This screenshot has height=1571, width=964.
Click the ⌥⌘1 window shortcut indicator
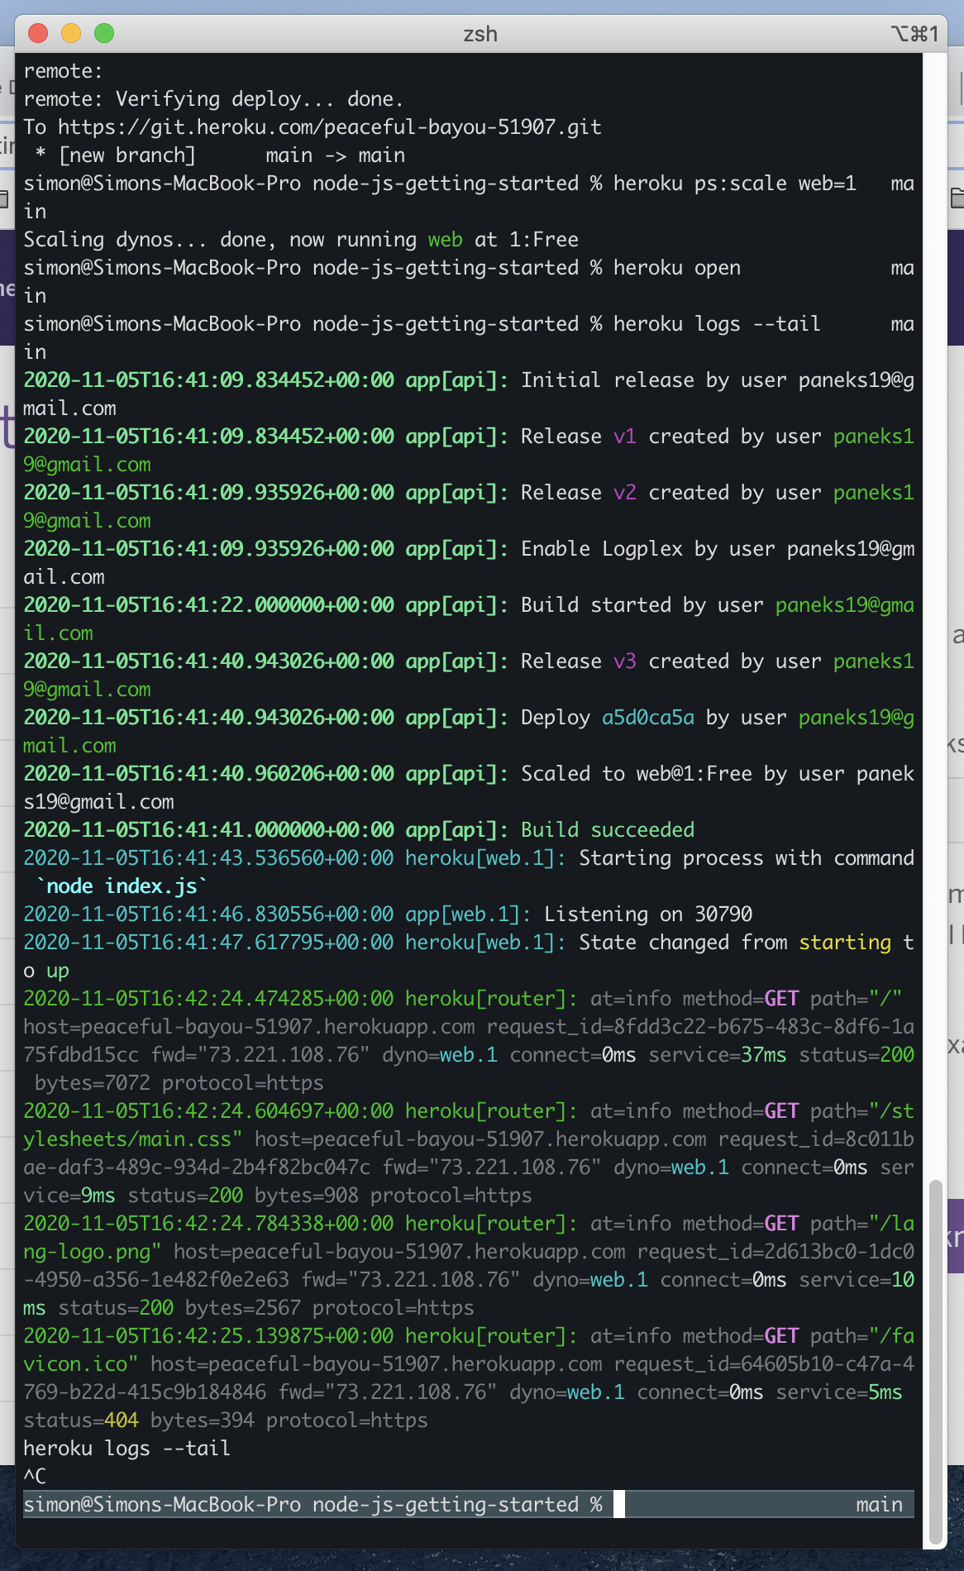click(x=914, y=34)
